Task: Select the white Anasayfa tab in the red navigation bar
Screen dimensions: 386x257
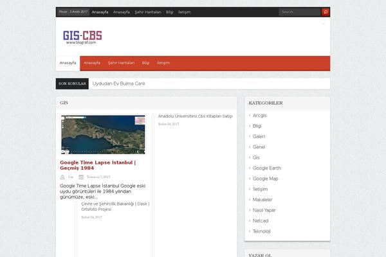Action: click(x=68, y=63)
